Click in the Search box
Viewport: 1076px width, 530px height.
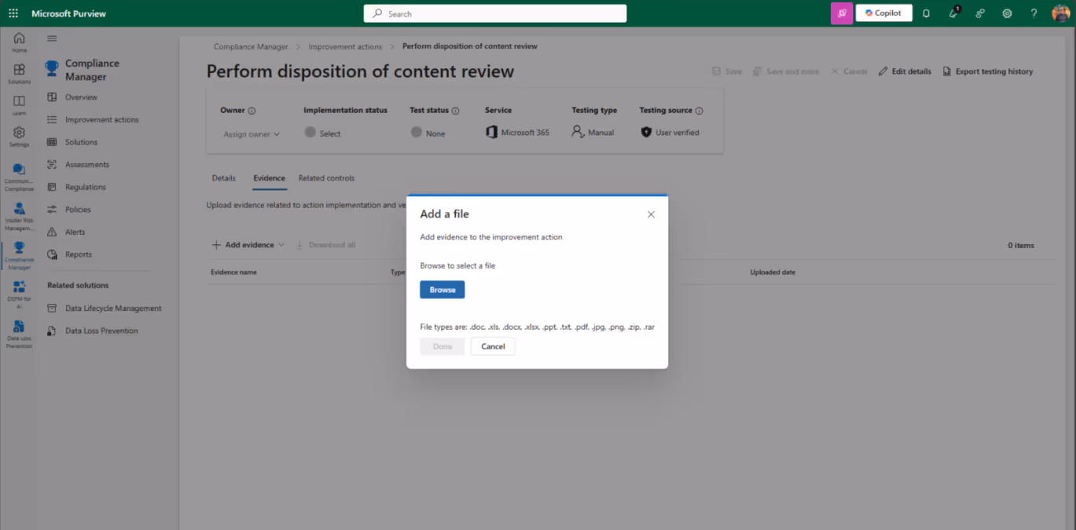[495, 13]
